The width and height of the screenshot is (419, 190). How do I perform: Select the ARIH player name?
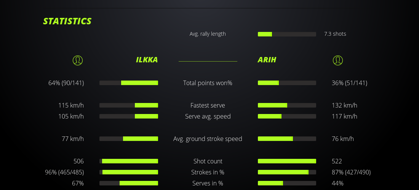coord(267,60)
